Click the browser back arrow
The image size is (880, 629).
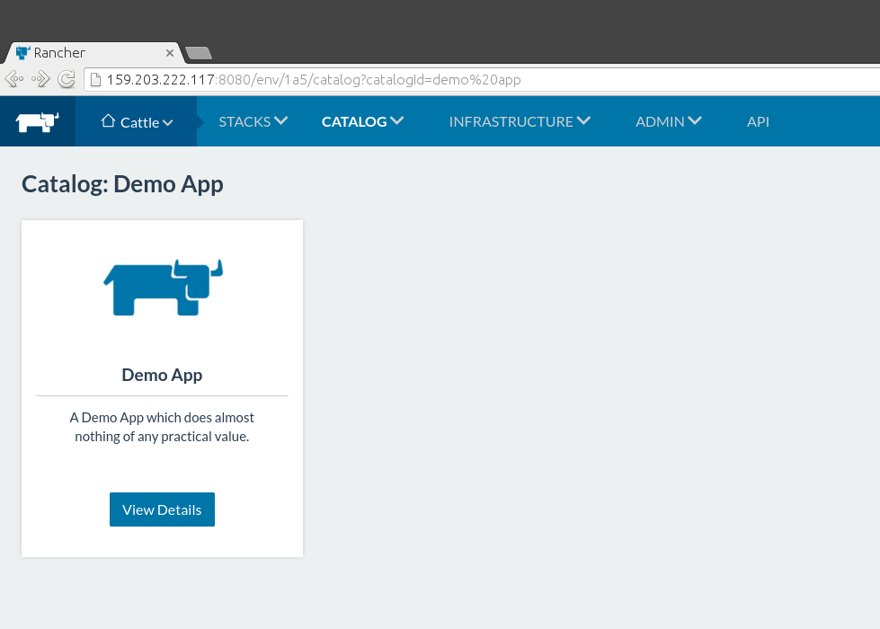click(14, 79)
